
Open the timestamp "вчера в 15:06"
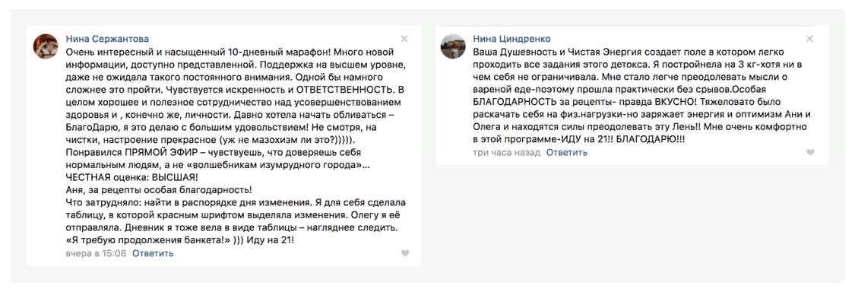96,253
